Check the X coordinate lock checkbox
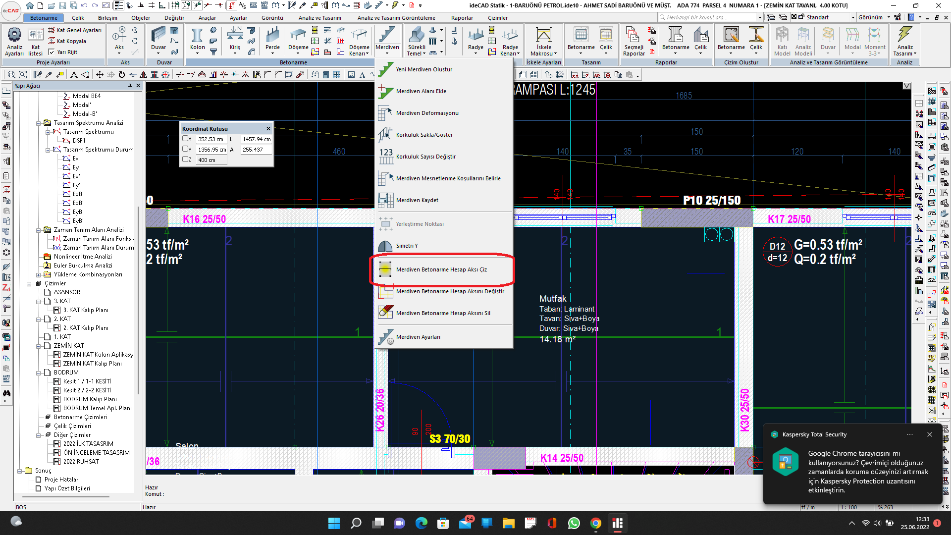The height and width of the screenshot is (535, 951). [x=185, y=139]
